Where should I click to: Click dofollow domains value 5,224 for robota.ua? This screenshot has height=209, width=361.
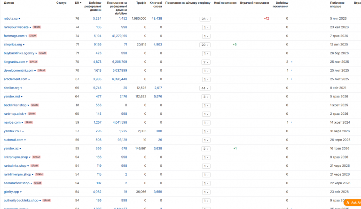pos(97,19)
